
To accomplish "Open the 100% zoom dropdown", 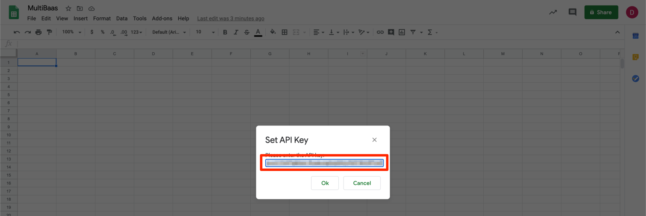I will (x=71, y=32).
